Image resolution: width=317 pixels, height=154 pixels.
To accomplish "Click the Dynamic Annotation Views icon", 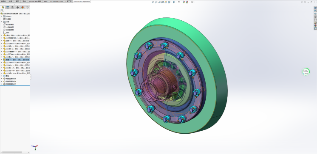I will click(x=166, y=2).
